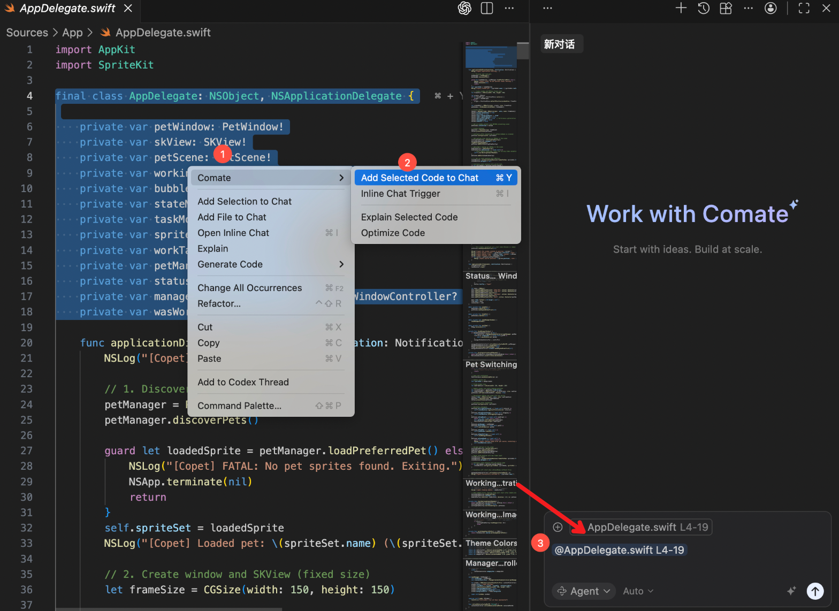Click the fullscreen expand chat panel icon
The width and height of the screenshot is (839, 611).
pos(804,8)
